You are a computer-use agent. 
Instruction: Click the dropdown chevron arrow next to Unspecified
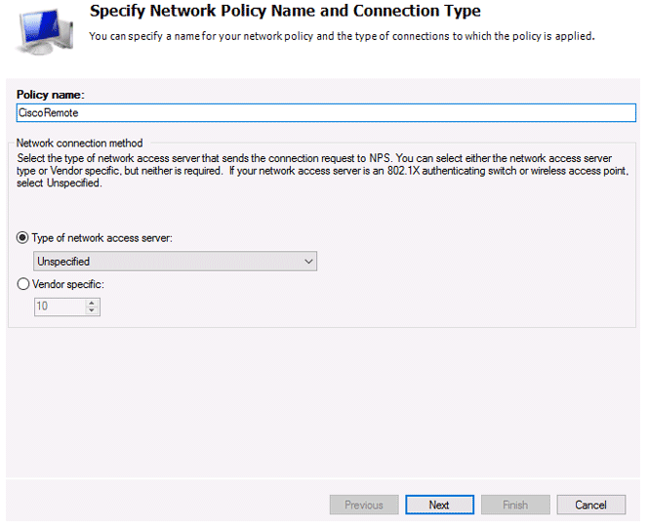click(x=308, y=262)
